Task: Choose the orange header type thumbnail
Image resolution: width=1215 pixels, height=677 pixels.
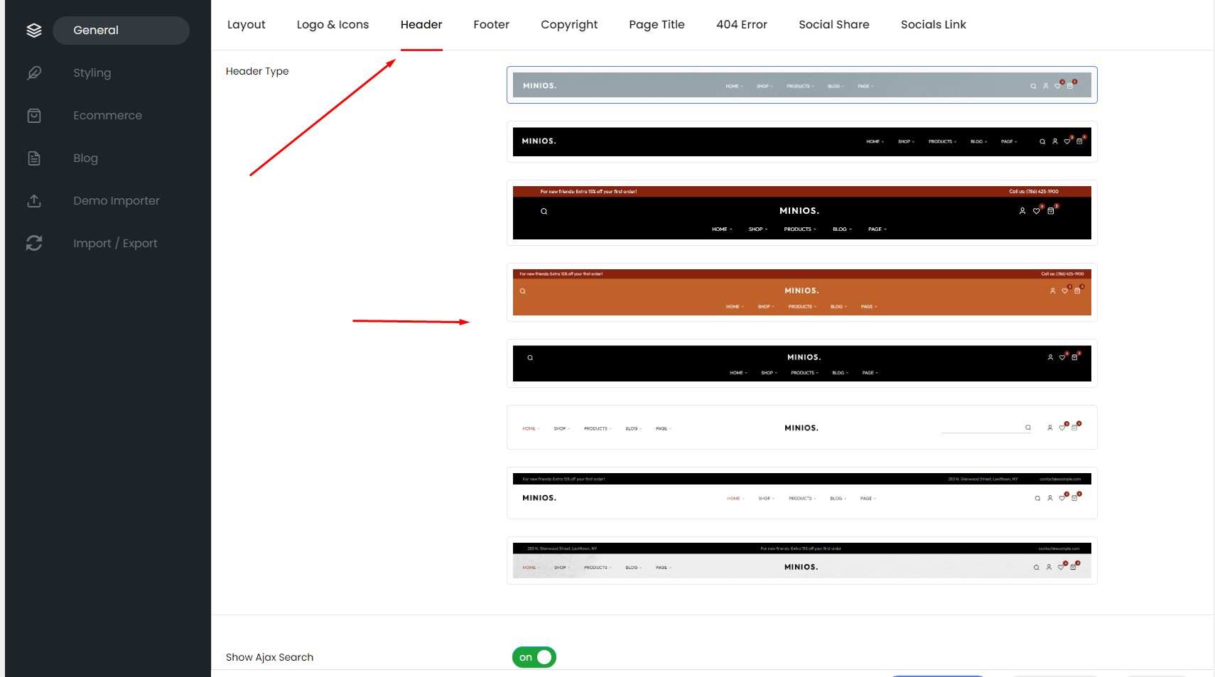Action: (x=801, y=293)
